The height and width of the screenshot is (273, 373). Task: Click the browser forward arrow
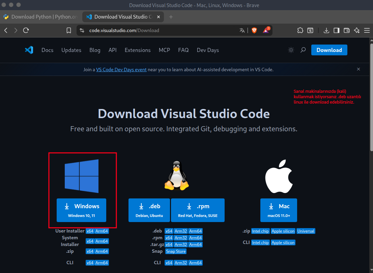[16, 30]
